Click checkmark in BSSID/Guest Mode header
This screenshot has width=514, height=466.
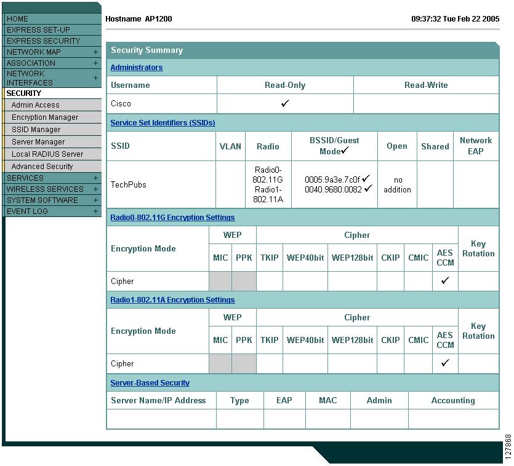[x=345, y=151]
